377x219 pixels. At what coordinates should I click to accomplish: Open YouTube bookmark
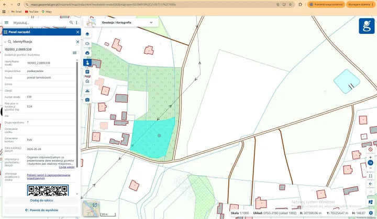(x=31, y=11)
